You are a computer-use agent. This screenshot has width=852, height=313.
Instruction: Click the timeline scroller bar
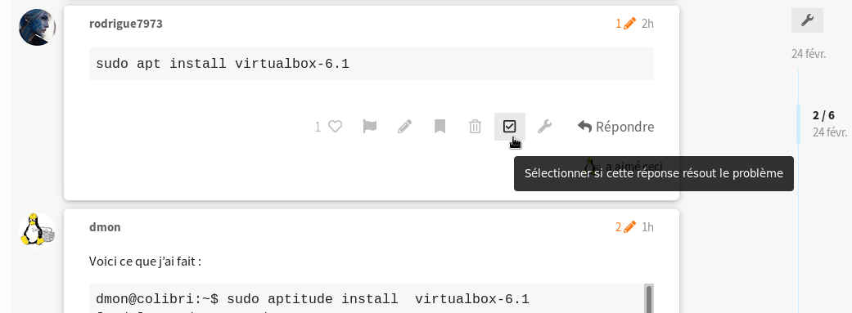click(x=798, y=124)
